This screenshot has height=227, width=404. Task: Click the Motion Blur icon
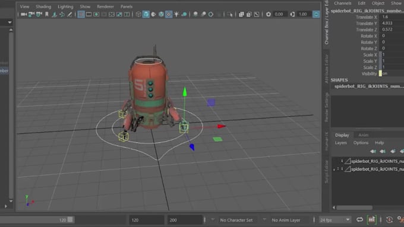pos(203,14)
